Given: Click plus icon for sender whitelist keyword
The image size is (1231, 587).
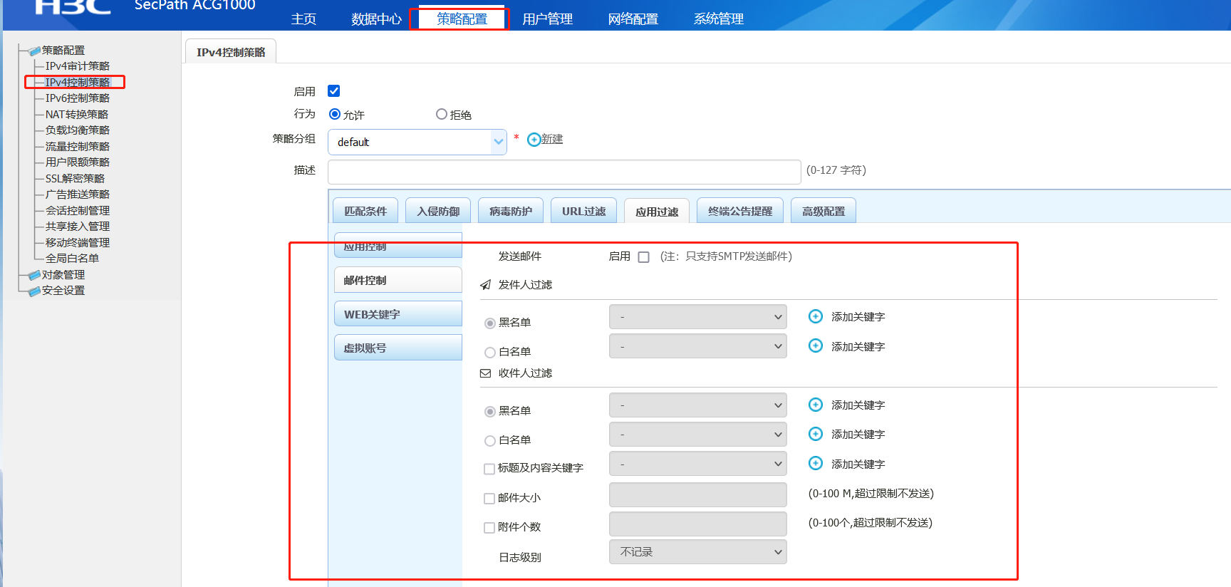Looking at the screenshot, I should (816, 346).
